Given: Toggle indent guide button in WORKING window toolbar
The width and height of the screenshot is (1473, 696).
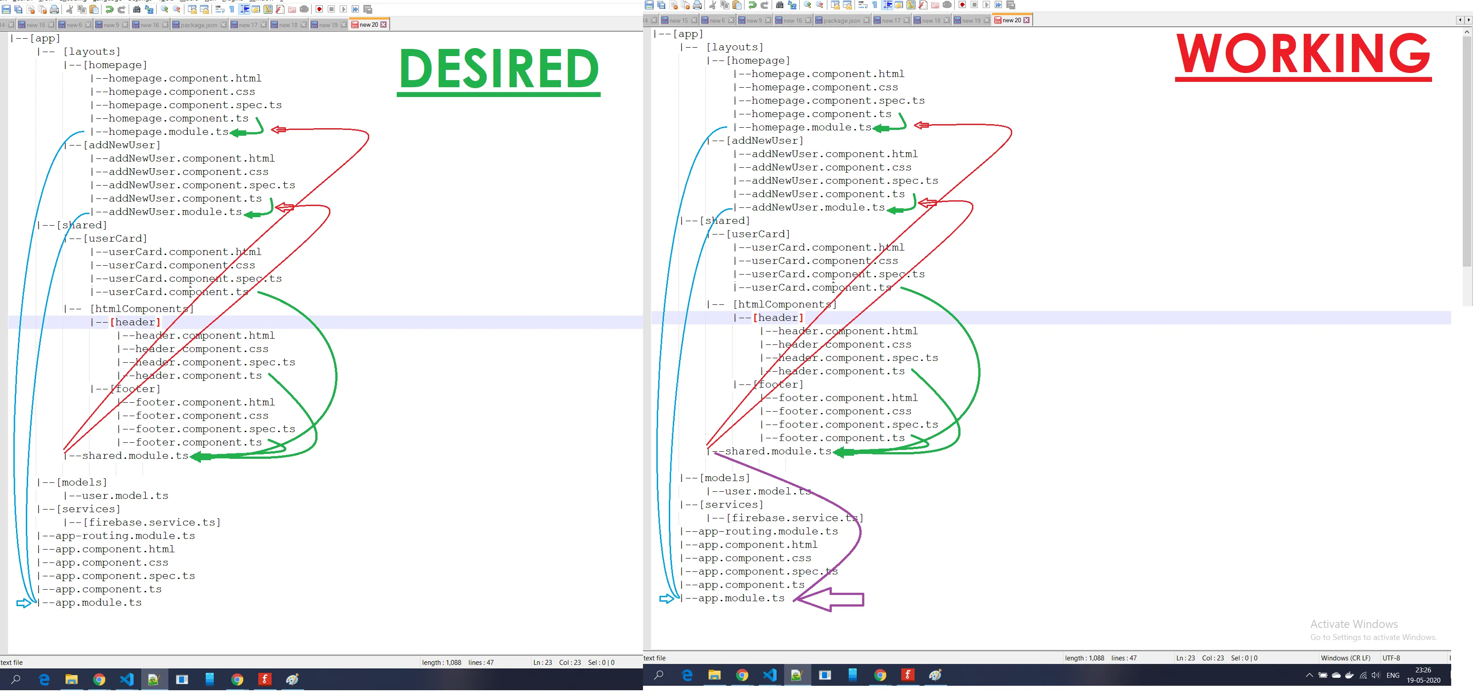Looking at the screenshot, I should (x=887, y=5).
